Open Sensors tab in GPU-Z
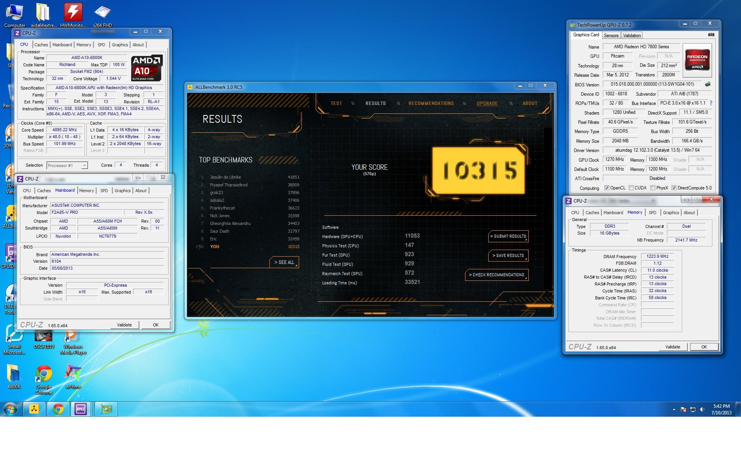Image resolution: width=741 pixels, height=463 pixels. click(x=611, y=35)
